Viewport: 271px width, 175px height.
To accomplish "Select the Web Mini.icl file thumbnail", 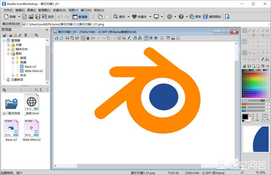I will [x=31, y=130].
